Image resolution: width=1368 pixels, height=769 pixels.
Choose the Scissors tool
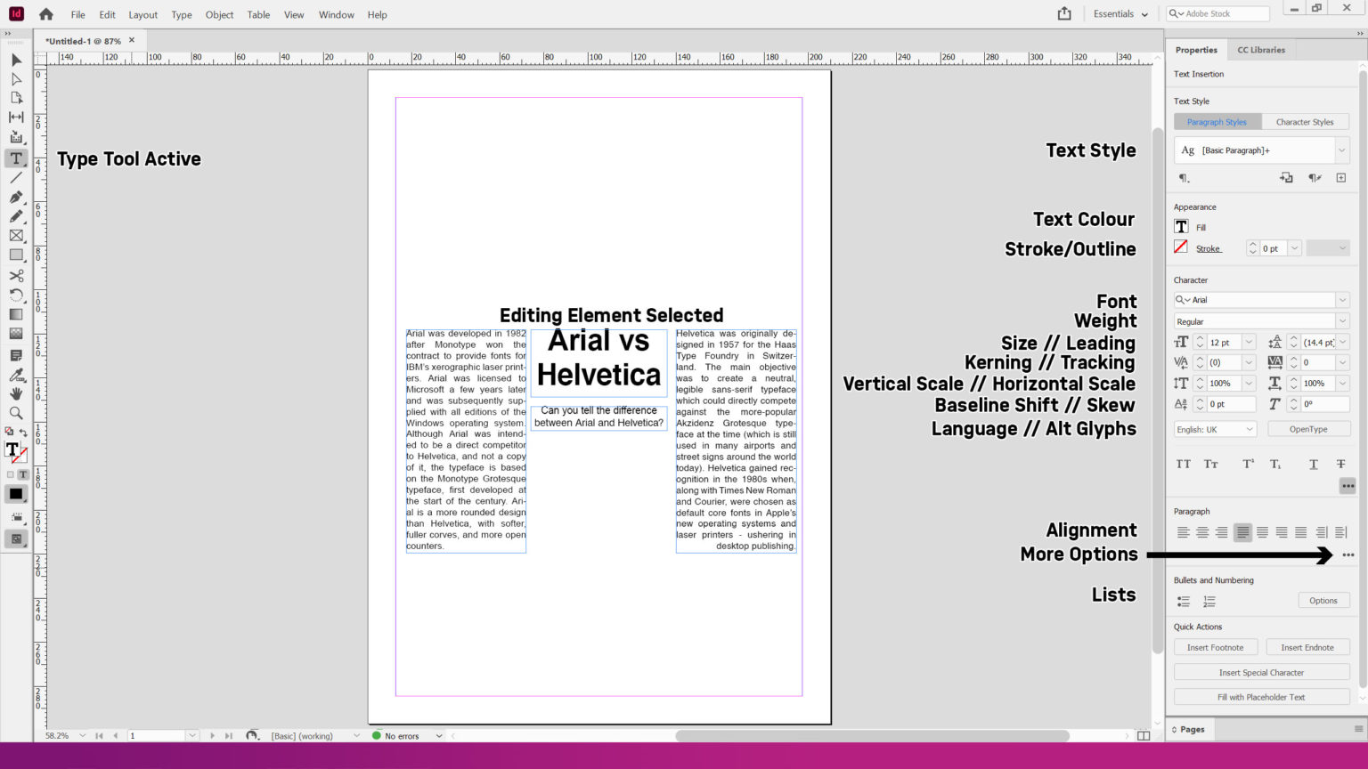[15, 275]
